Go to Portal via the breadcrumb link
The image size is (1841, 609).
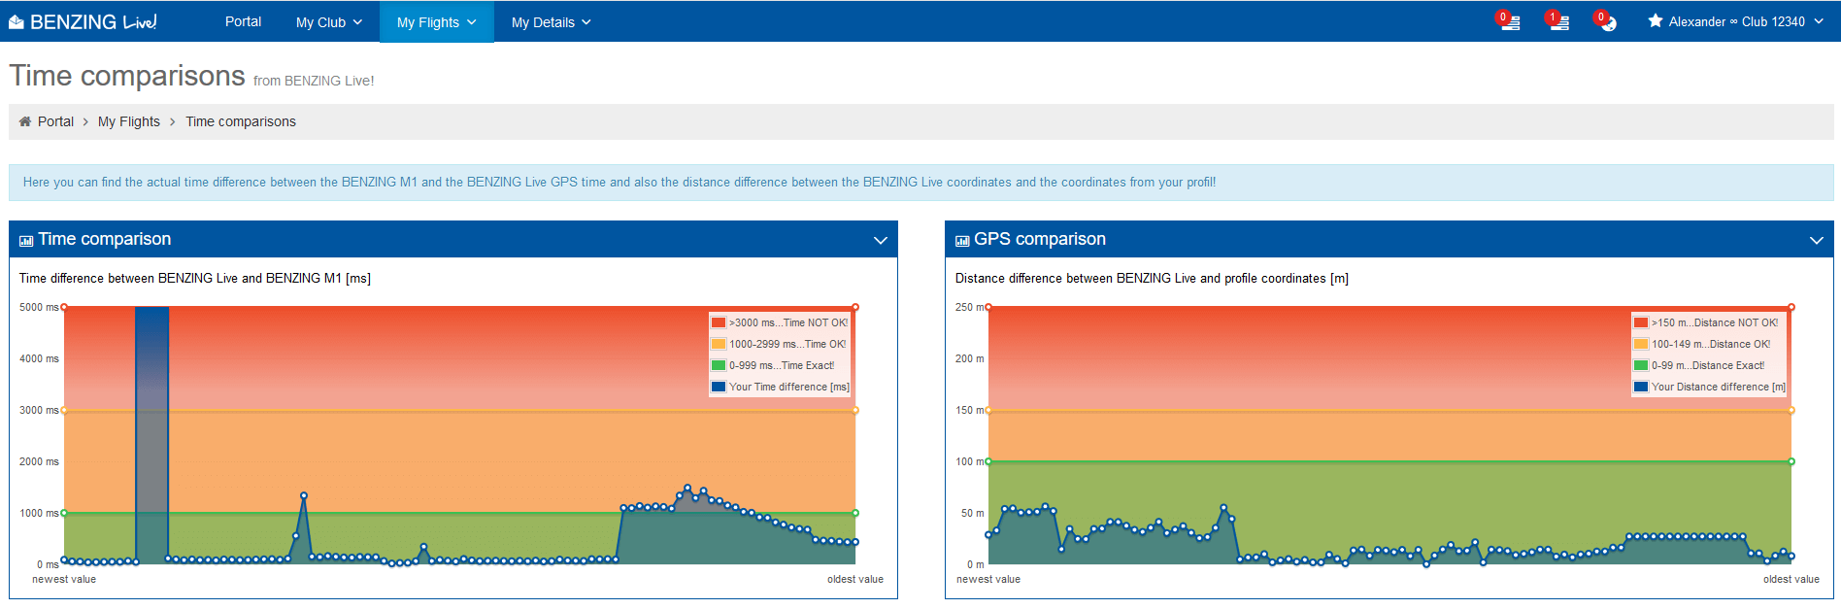pos(55,121)
